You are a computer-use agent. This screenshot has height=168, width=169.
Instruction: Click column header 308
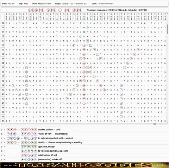pos(84,17)
